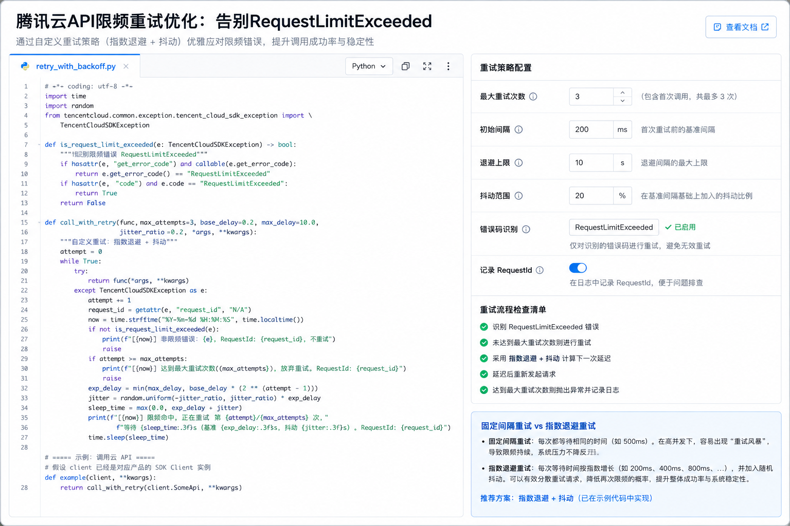
Task: Click the RequestLimitExceeded error code field
Action: point(614,228)
